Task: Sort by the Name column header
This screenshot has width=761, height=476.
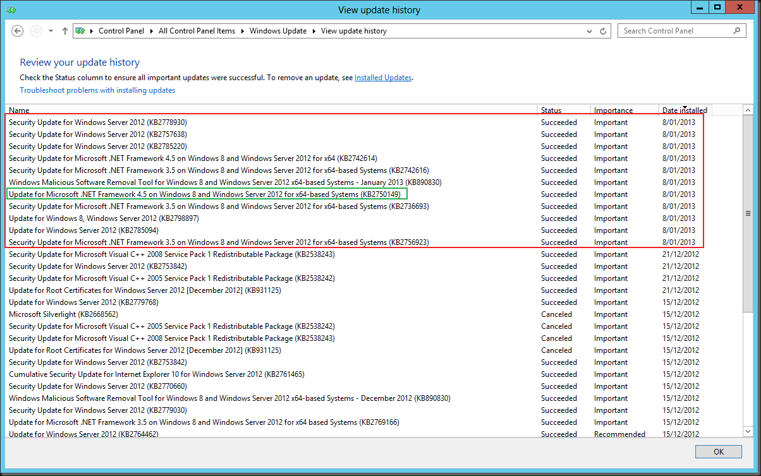Action: coord(272,110)
